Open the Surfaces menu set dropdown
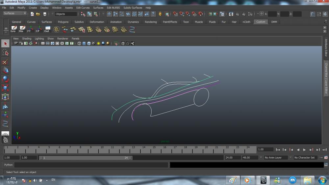Screen dimensions: 329x185 (x=15, y=13)
